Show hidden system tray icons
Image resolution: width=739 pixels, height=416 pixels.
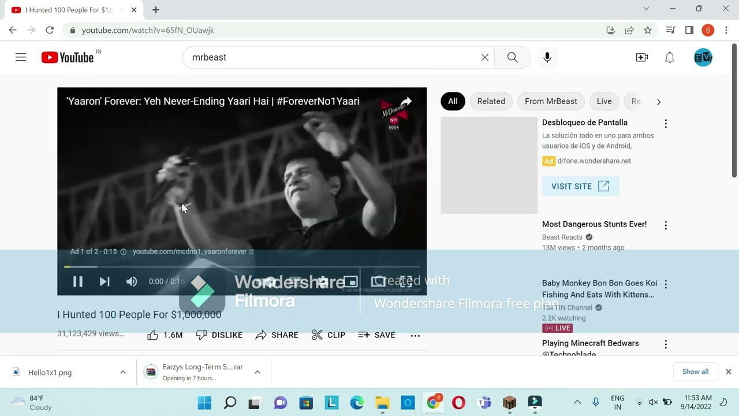point(577,402)
